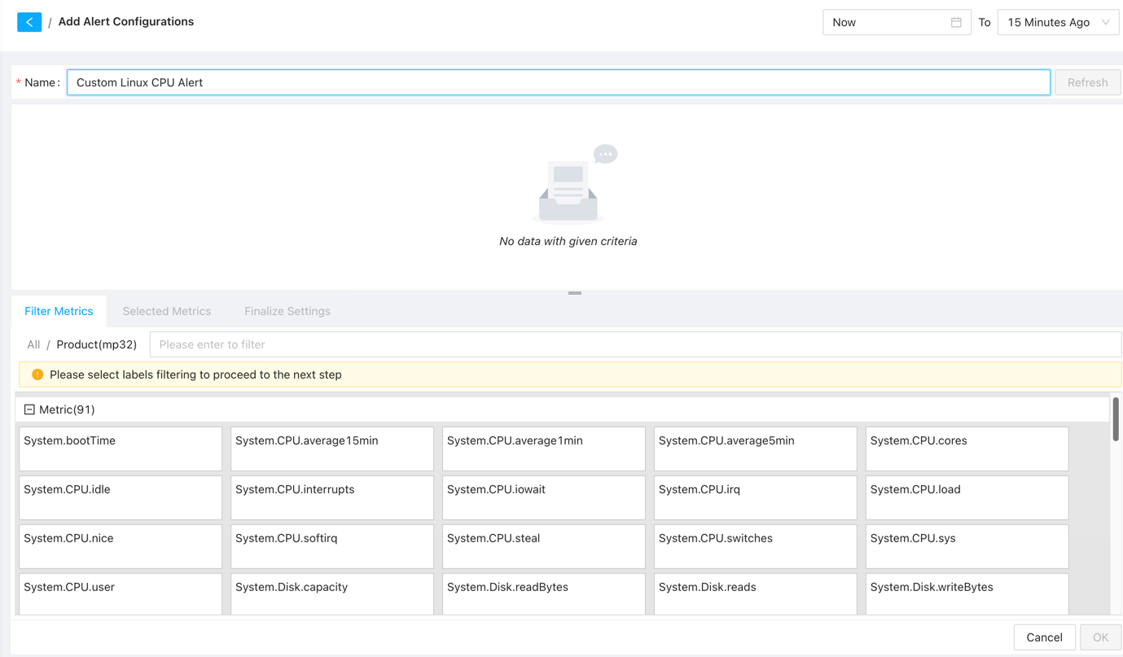The width and height of the screenshot is (1123, 657).
Task: Select the System.CPU.idle metric tile
Action: (121, 497)
